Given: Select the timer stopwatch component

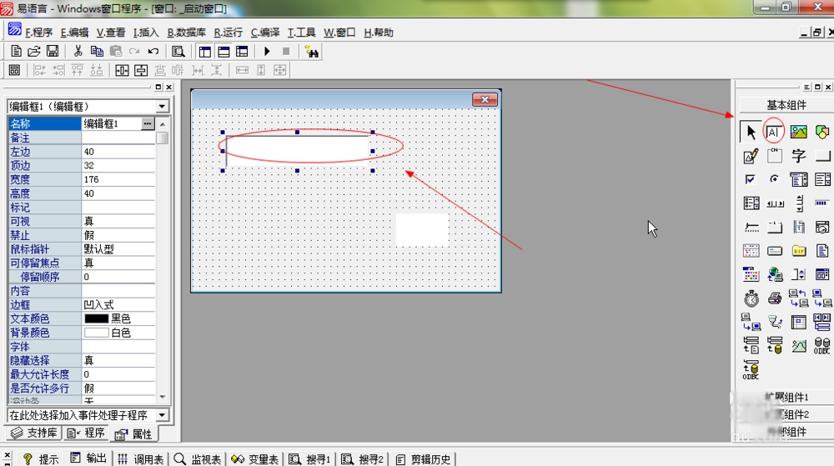Looking at the screenshot, I should pos(751,298).
